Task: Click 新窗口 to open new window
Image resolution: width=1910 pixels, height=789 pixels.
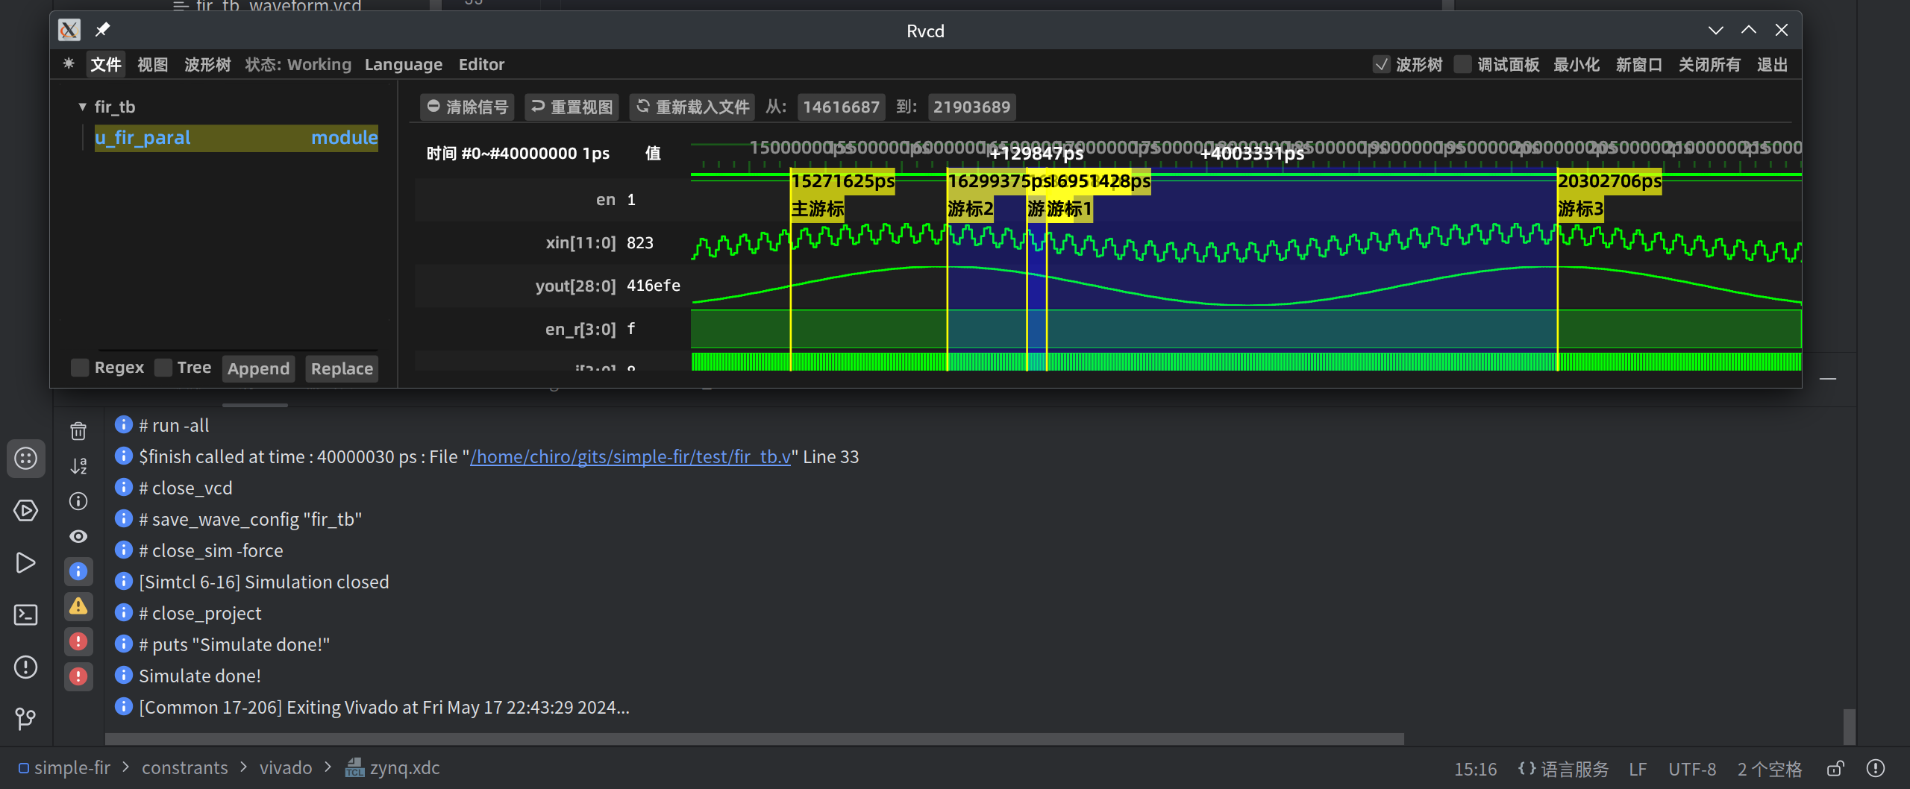Action: tap(1639, 64)
